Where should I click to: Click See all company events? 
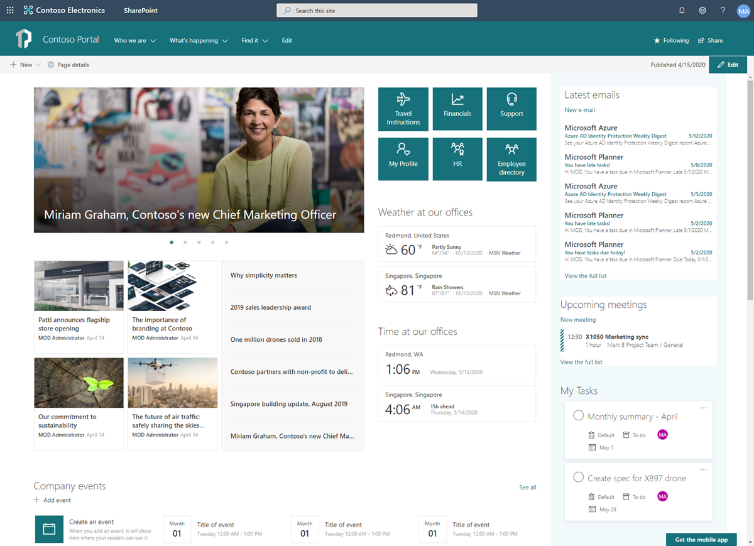point(528,487)
